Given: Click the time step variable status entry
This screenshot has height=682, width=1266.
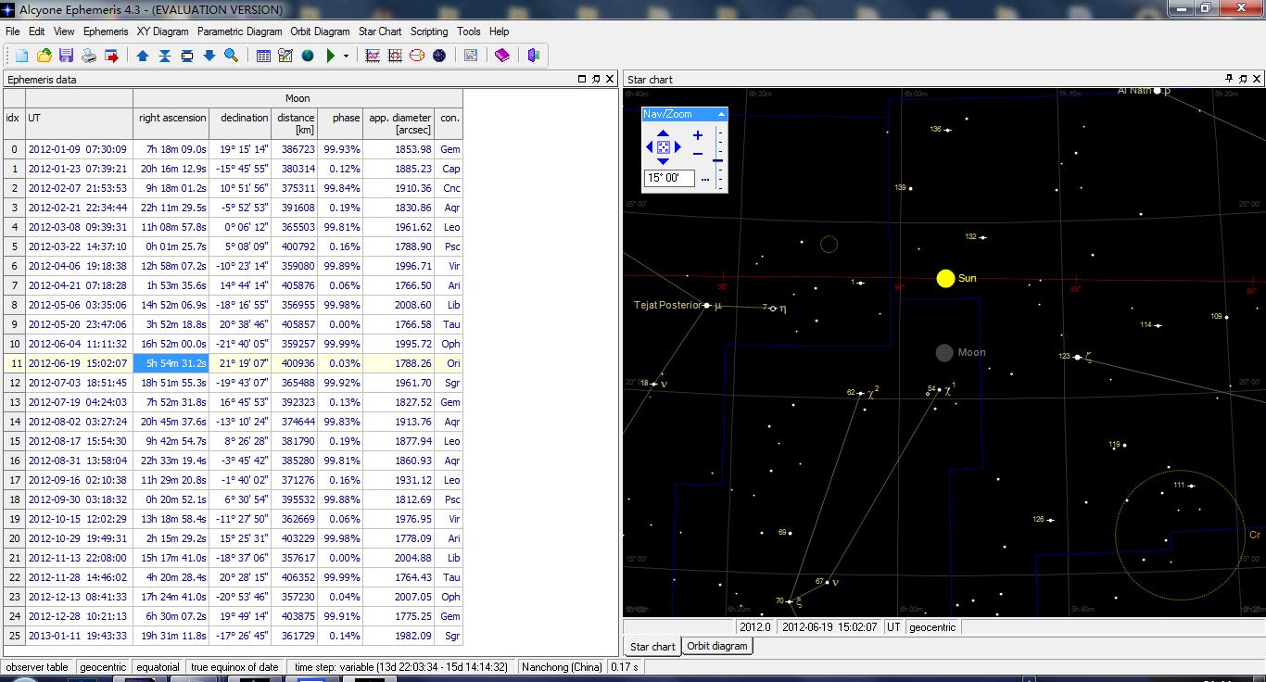Looking at the screenshot, I should pyautogui.click(x=401, y=667).
